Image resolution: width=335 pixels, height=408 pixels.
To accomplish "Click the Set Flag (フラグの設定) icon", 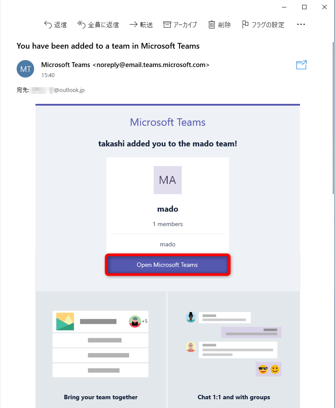I will point(245,25).
